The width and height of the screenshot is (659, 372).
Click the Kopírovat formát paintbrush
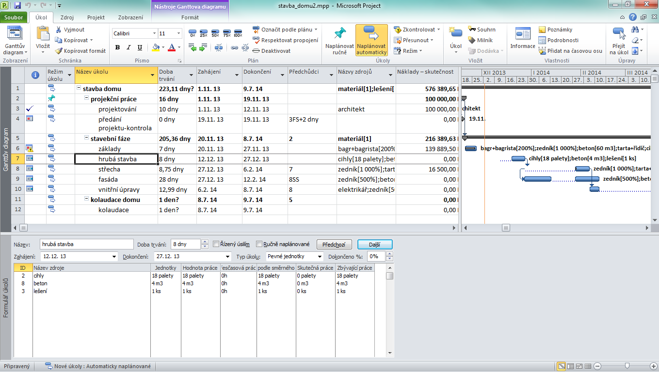80,51
